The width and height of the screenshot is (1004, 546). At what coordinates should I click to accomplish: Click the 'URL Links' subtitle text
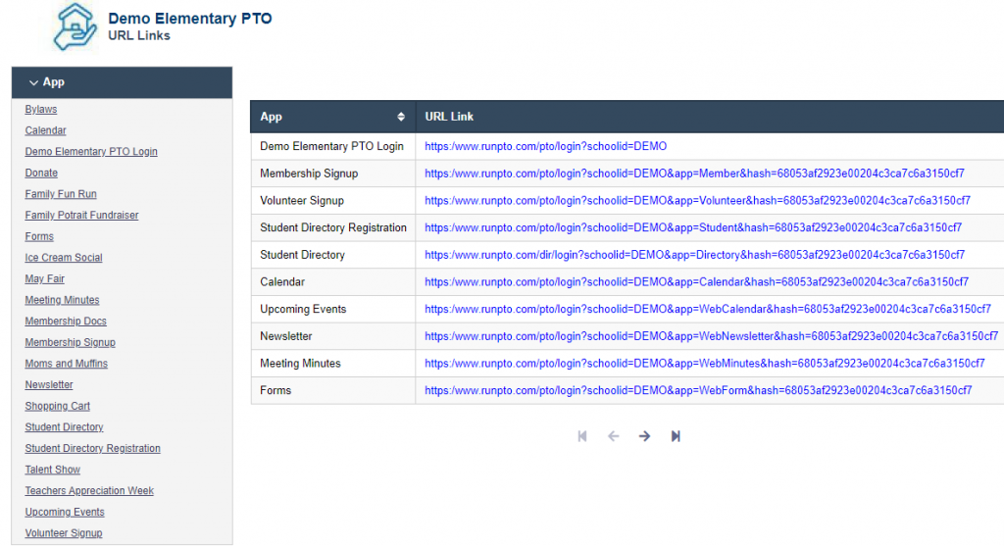click(x=139, y=36)
